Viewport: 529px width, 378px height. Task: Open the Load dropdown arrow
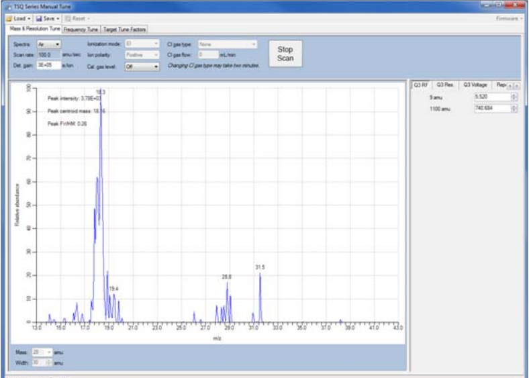tap(30, 18)
